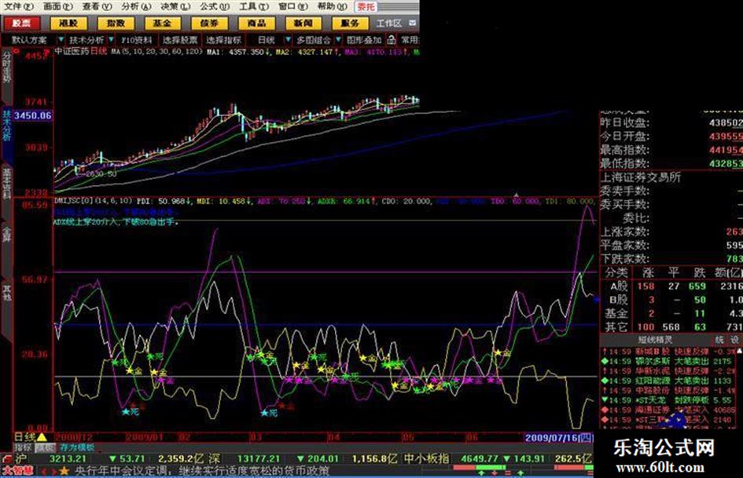Select the 模板 bottom tab
743x478 pixels.
45,447
